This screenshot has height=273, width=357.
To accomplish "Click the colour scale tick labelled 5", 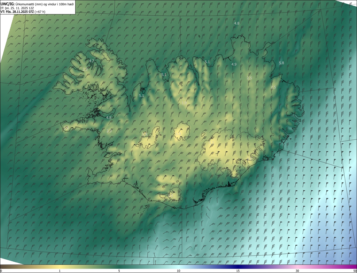I will (x=119, y=271).
